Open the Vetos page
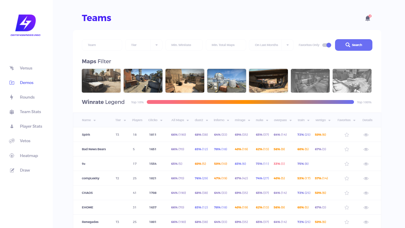The image size is (405, 228). (25, 141)
